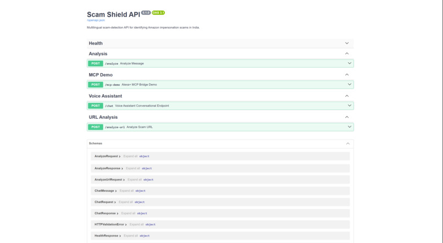Screen dimensions: 443x243
Task: Click object type label for AnalyzeRequest
Action: tap(144, 156)
